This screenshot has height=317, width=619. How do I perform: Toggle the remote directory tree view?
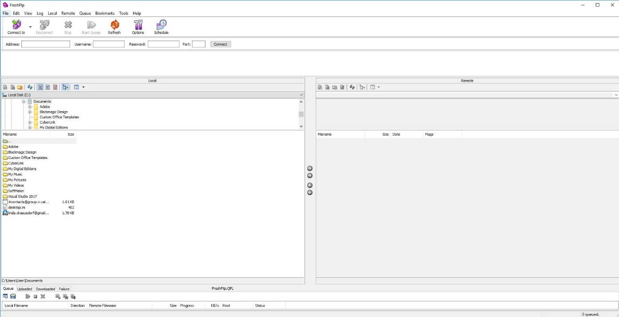click(362, 87)
